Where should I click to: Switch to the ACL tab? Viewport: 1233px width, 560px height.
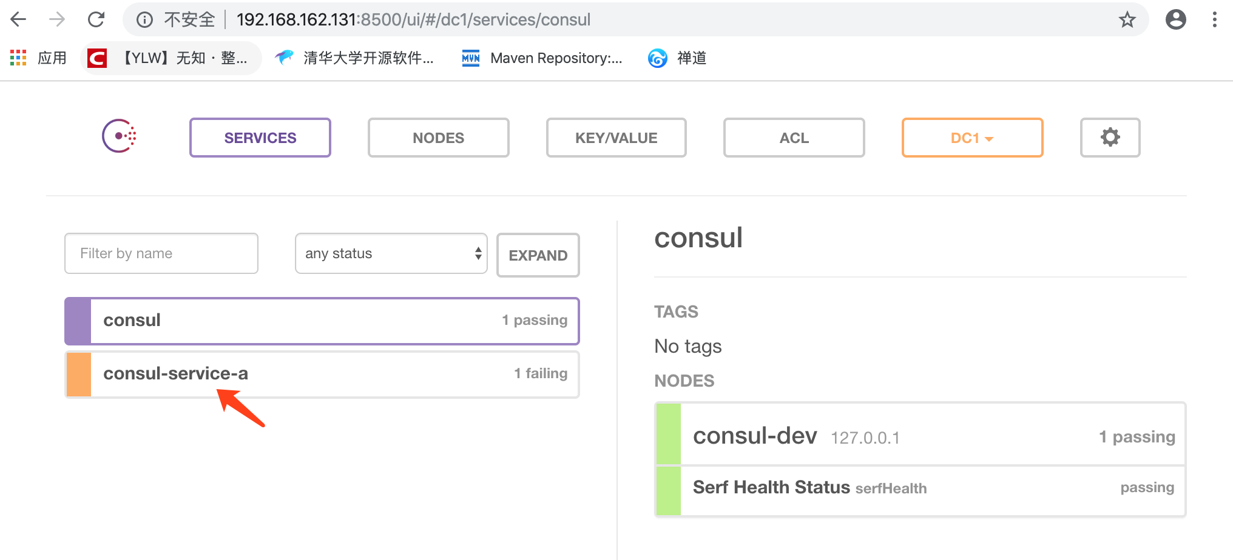coord(794,138)
